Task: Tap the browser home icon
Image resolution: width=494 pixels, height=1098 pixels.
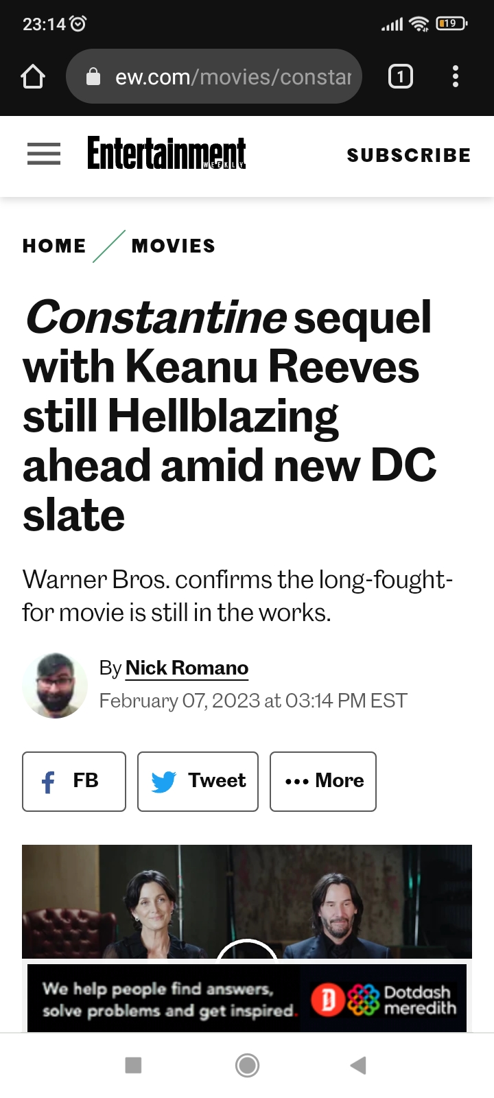Action: [33, 76]
